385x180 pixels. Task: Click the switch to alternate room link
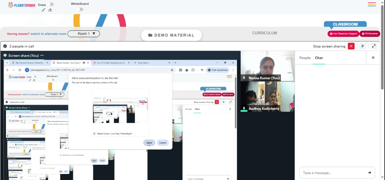pos(49,34)
